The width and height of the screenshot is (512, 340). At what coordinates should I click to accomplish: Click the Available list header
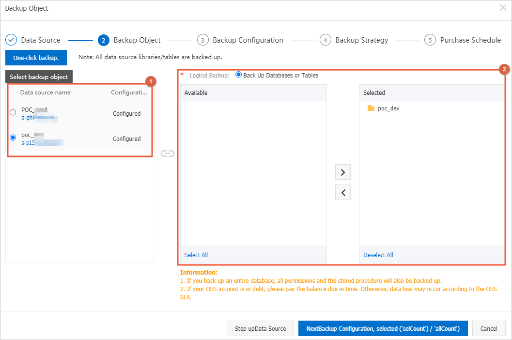point(253,93)
